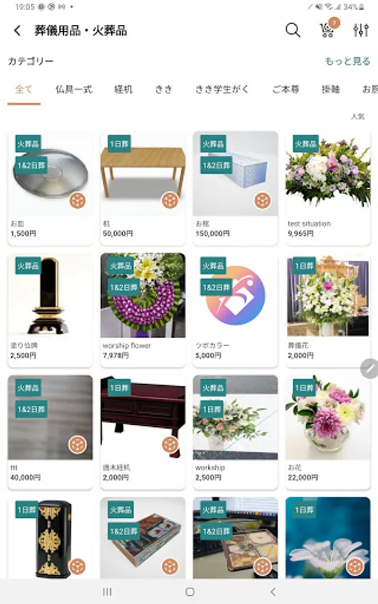Screen dimensions: 378x604
Task: Open the worship flower product card
Action: click(142, 309)
